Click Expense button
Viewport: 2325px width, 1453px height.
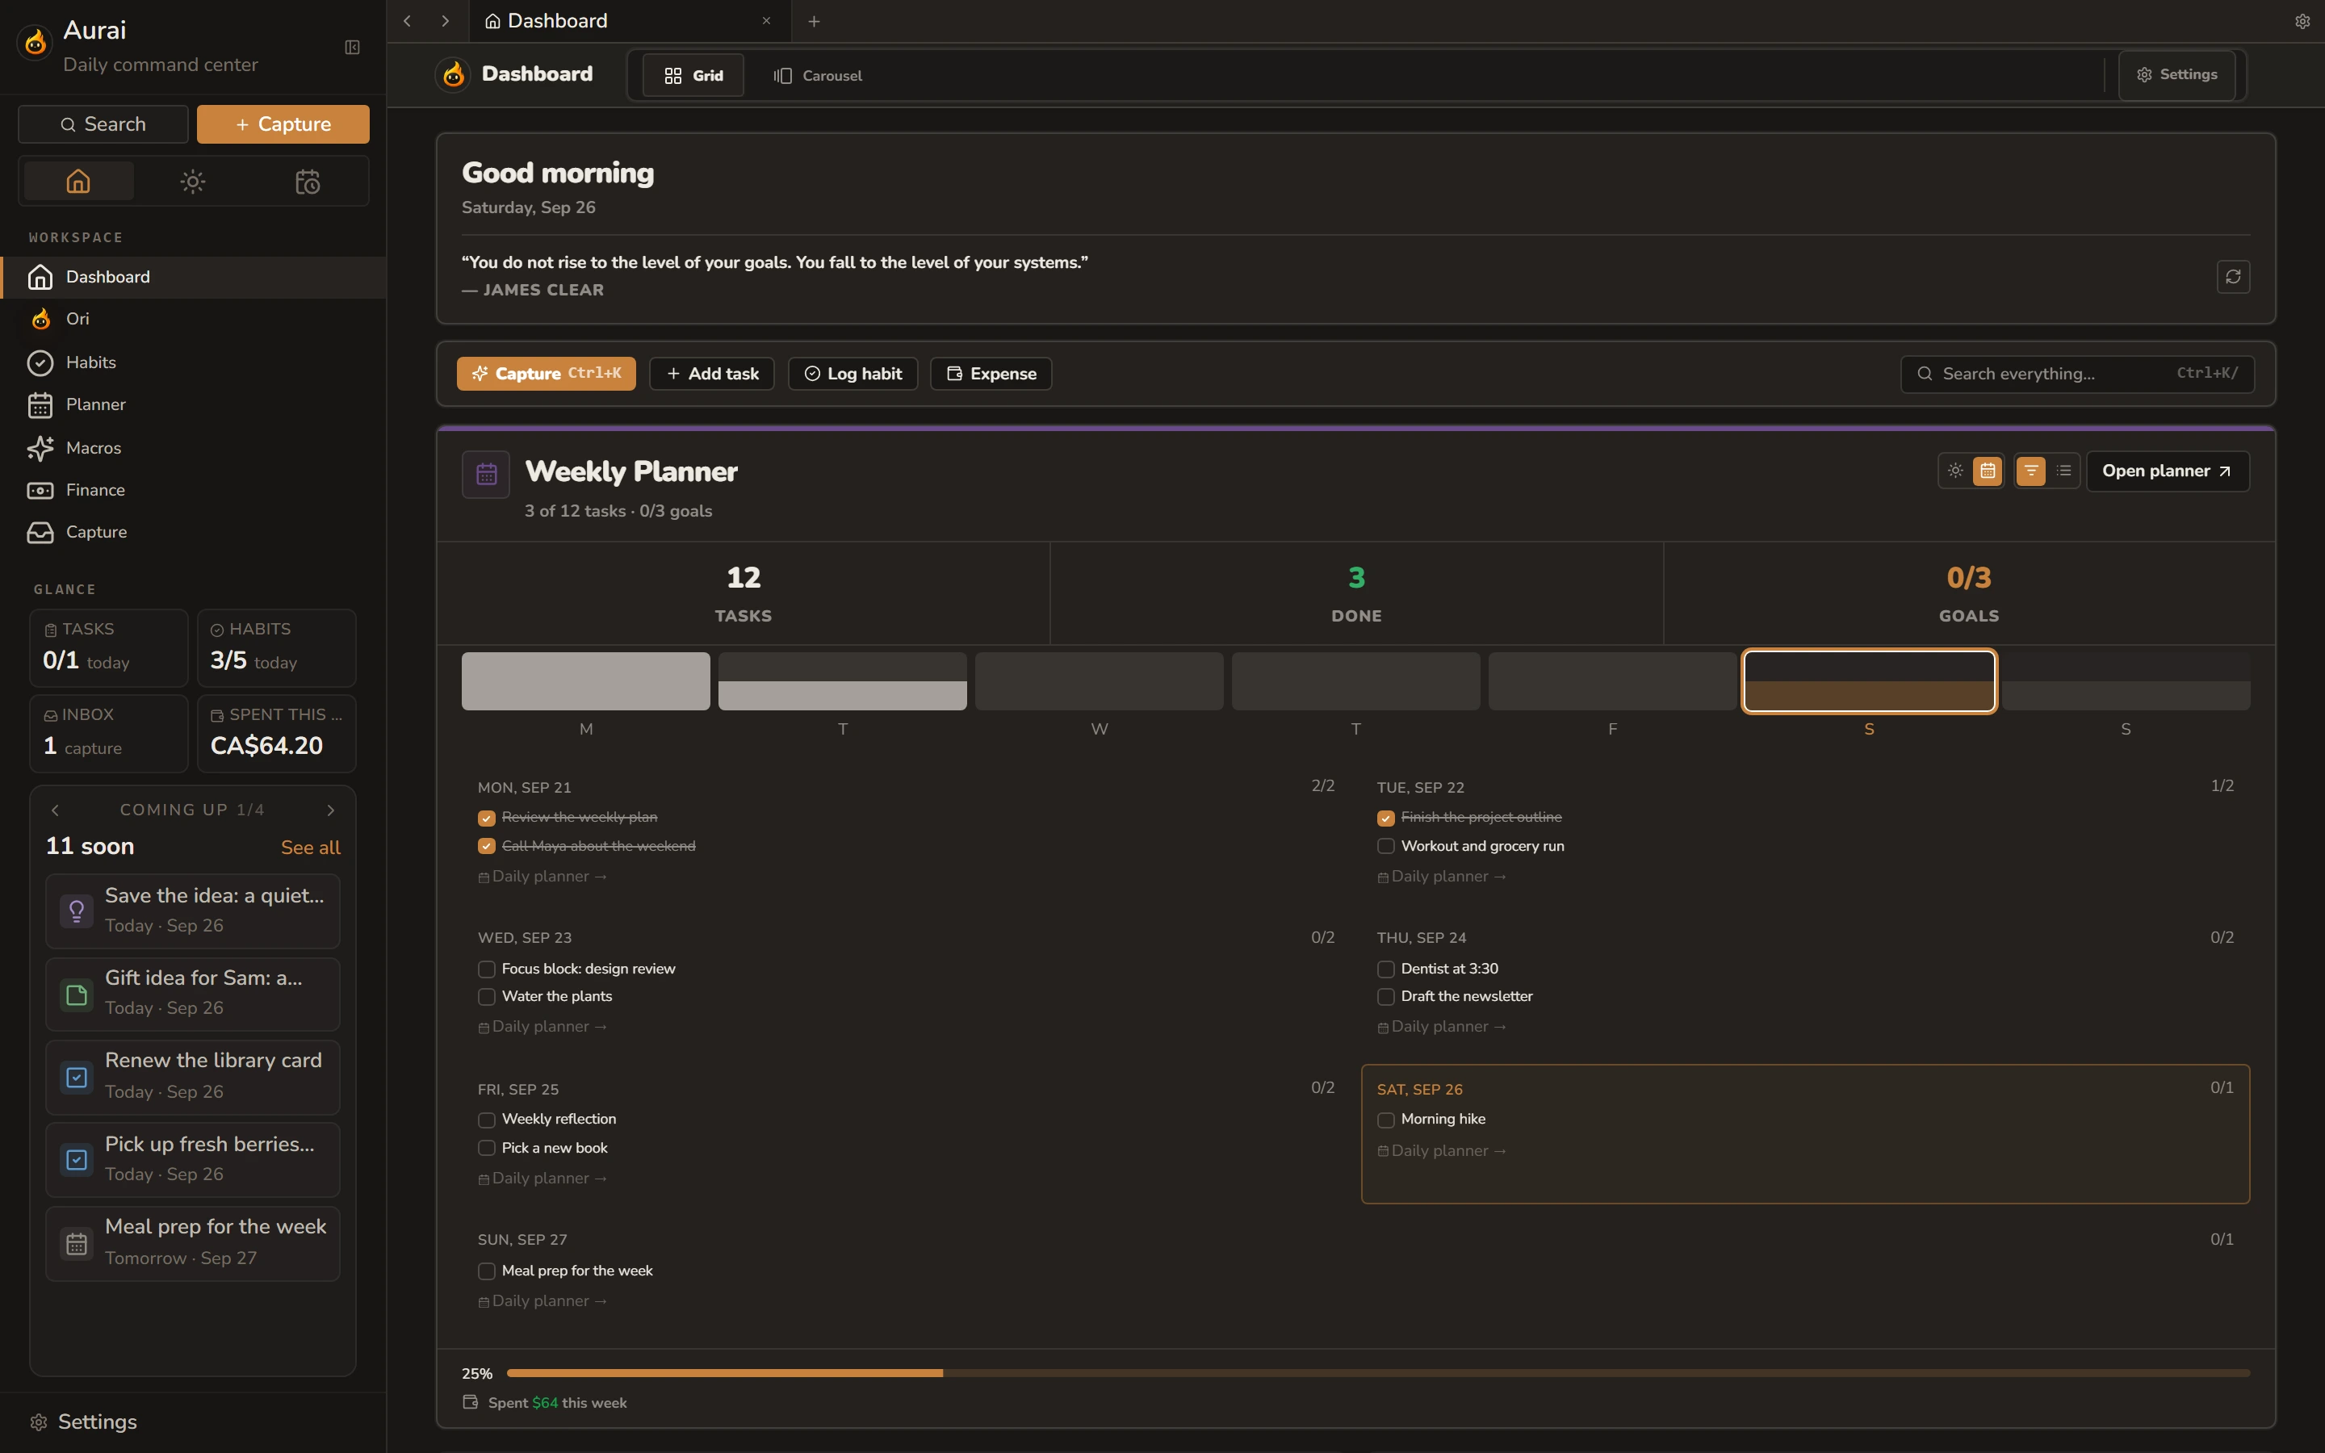pyautogui.click(x=991, y=374)
